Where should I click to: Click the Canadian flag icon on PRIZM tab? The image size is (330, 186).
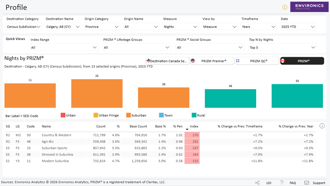283,61
